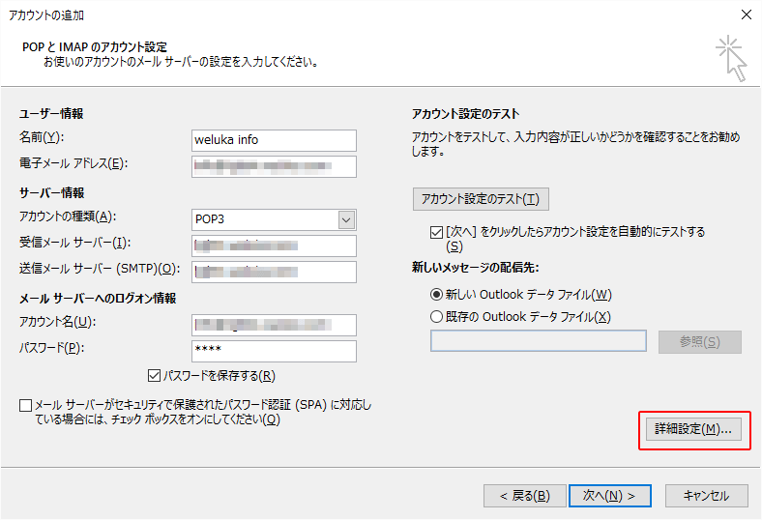Click the アカウント設定のテスト heading text
762x520 pixels.
tap(465, 114)
